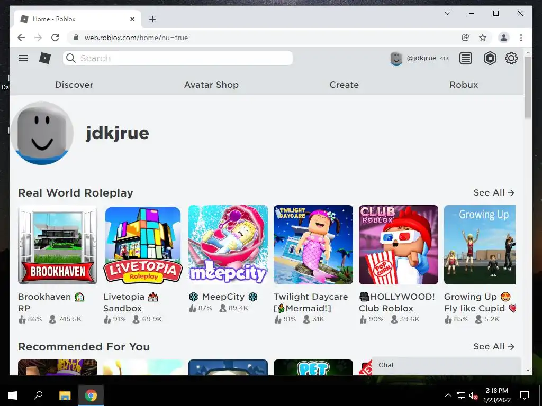
Task: Open the Robux tab
Action: click(464, 85)
